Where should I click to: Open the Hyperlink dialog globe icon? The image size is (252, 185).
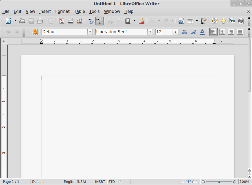[181, 21]
